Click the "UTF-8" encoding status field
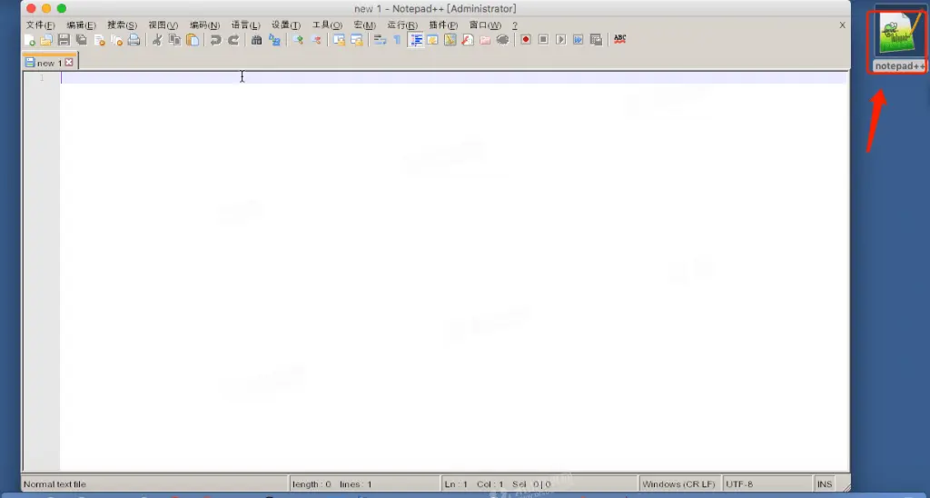This screenshot has height=498, width=930. (x=767, y=484)
